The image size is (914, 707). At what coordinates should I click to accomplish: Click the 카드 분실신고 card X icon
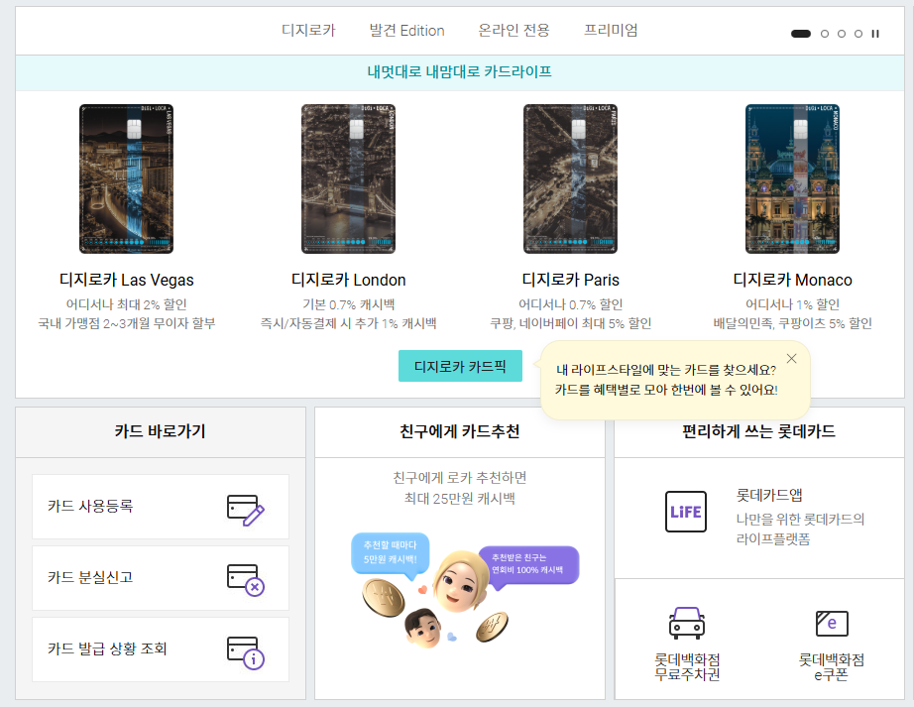[246, 579]
